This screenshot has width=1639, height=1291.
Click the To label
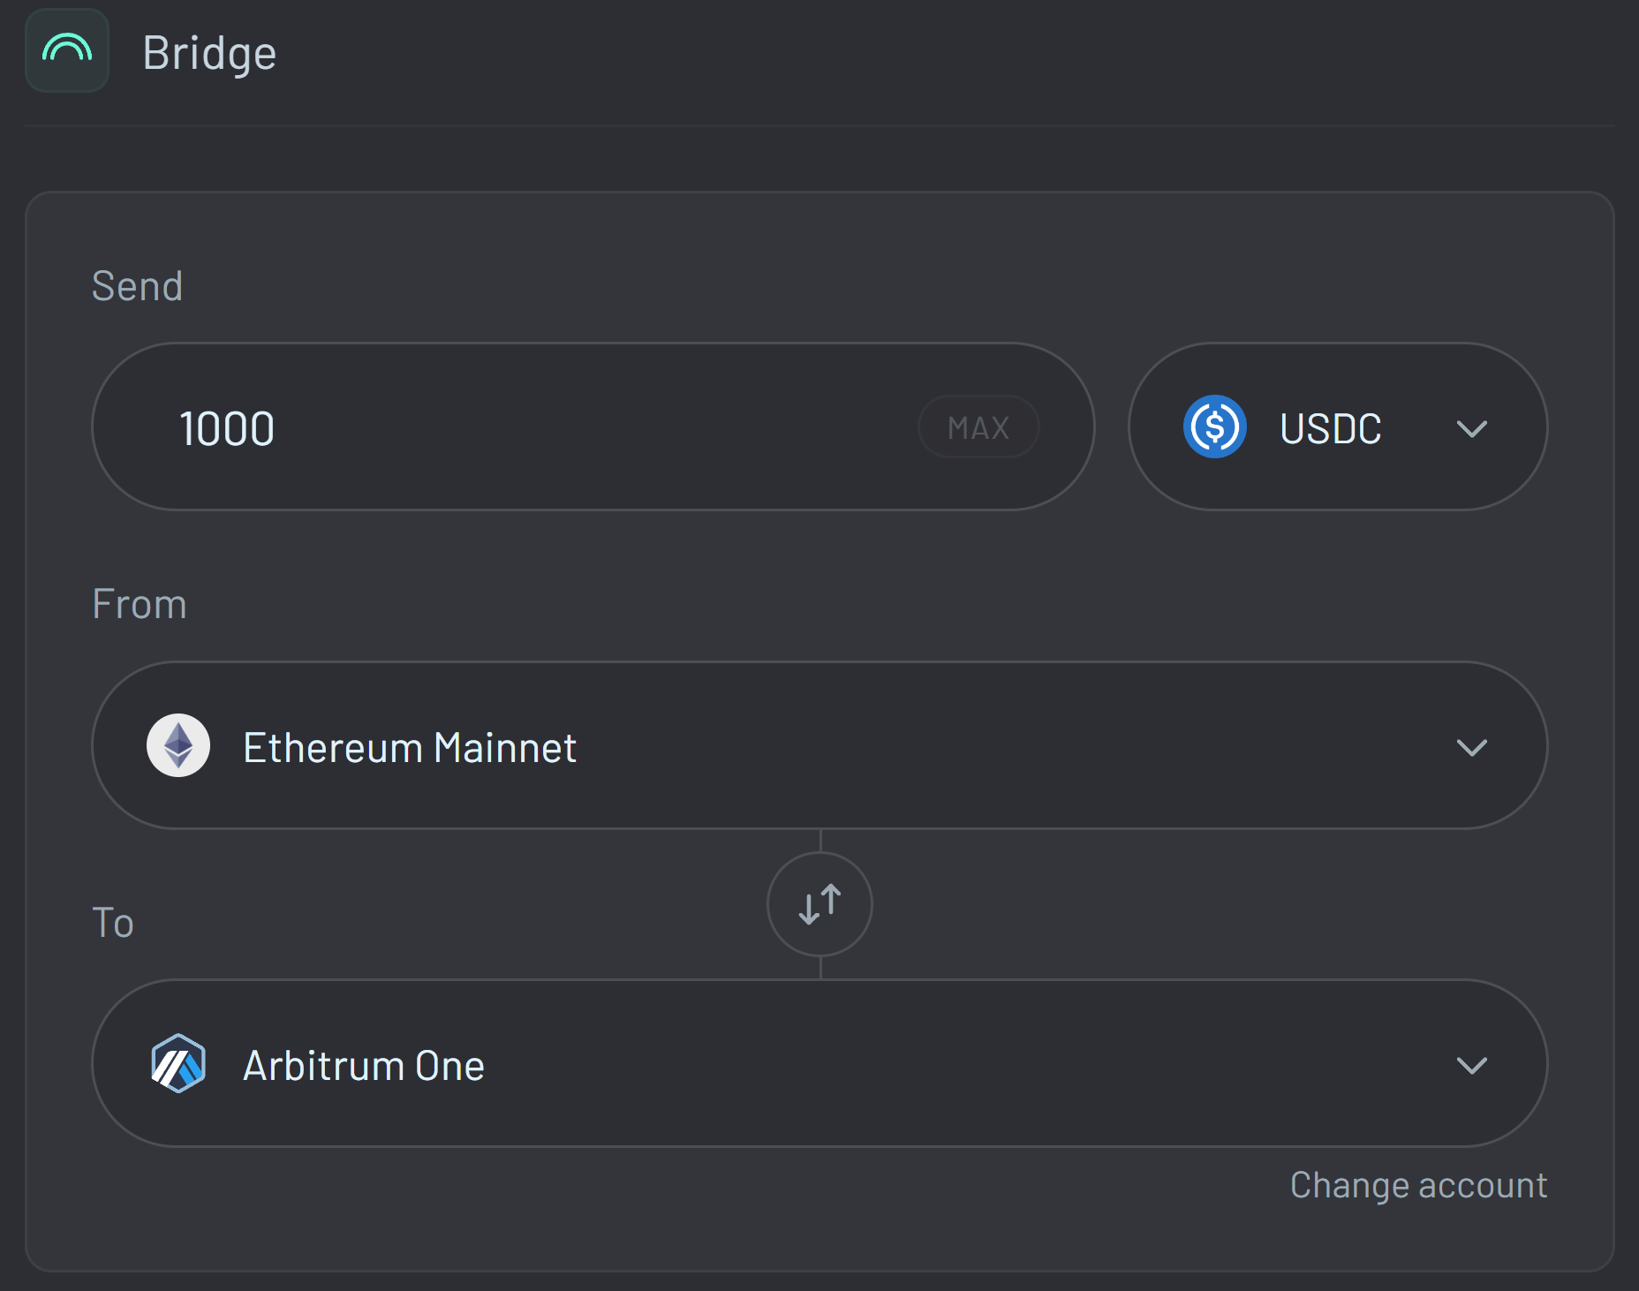(113, 923)
